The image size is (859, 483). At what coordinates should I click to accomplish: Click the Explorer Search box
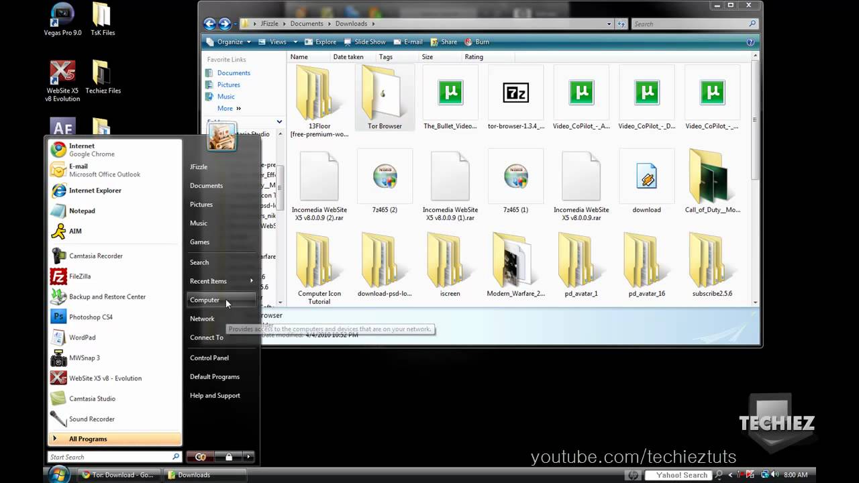[x=695, y=24]
